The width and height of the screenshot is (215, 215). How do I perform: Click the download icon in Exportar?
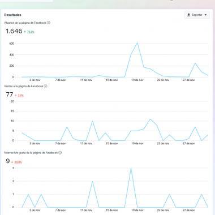(x=188, y=15)
